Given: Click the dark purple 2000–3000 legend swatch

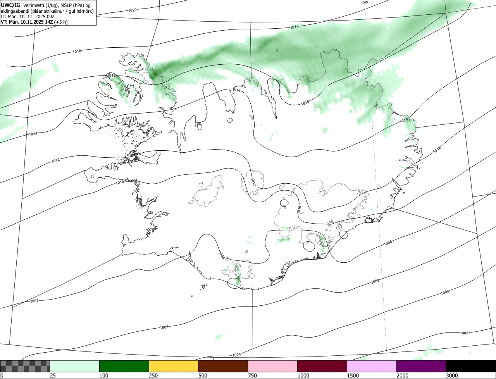Looking at the screenshot, I should click(x=421, y=366).
